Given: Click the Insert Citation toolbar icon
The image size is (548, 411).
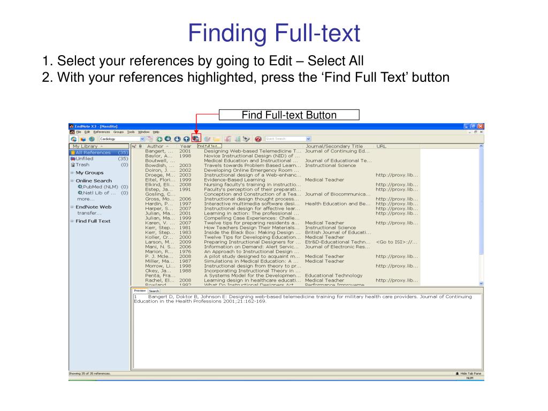Looking at the screenshot, I should (227, 139).
